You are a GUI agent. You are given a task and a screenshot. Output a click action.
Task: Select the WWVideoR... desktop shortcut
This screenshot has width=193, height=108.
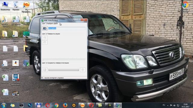pos(26,64)
